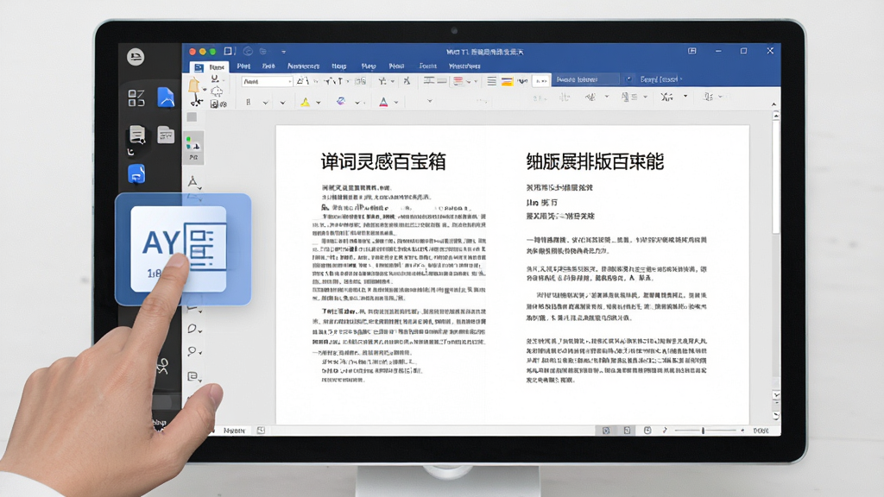Click the vertical scrollbar down arrow

[776, 395]
